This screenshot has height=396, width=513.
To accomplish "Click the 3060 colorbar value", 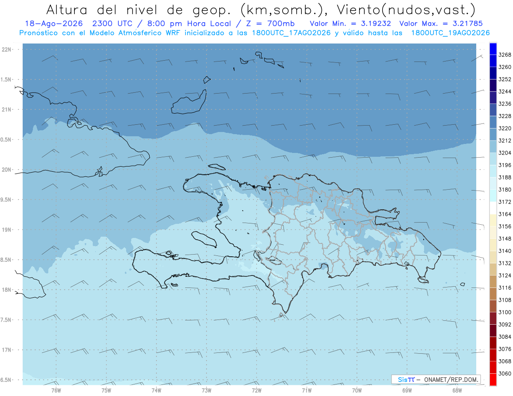I will 505,374.
